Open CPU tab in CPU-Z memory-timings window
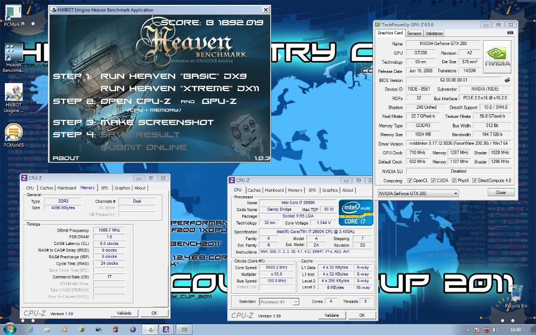 tap(30, 188)
